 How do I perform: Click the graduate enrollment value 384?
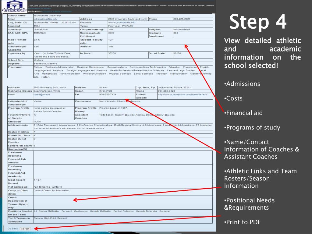tap(175, 33)
